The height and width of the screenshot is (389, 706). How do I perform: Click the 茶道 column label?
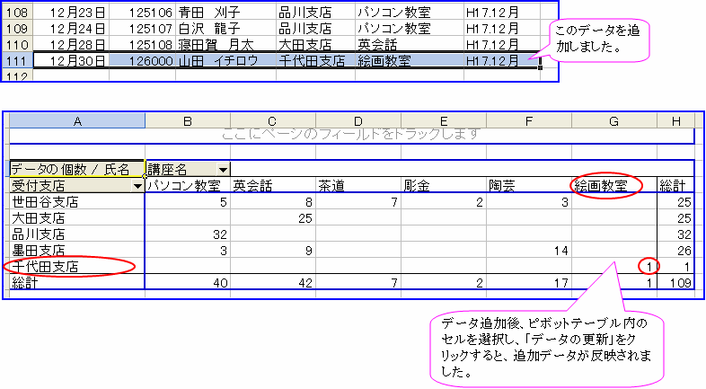(x=358, y=185)
